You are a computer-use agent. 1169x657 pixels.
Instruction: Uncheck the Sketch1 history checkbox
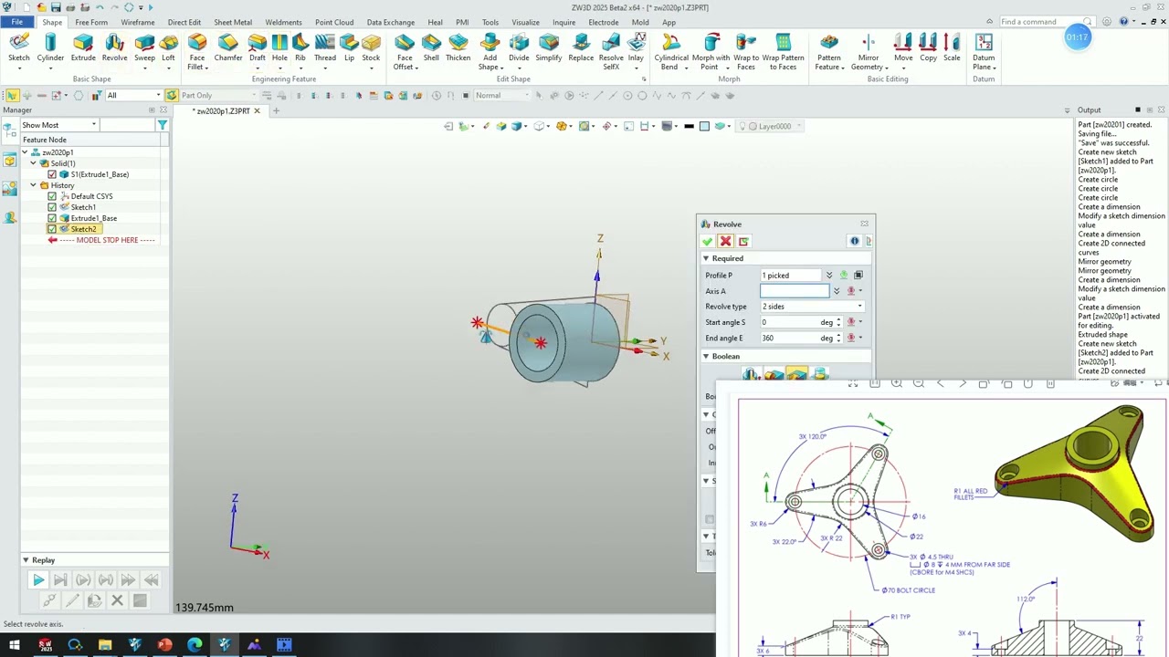click(x=52, y=207)
